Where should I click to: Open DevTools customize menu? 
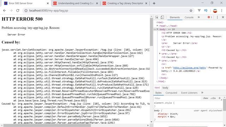pos(217,17)
